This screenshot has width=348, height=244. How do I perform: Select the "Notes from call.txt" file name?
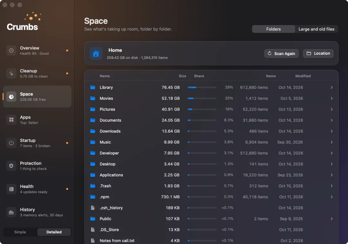click(117, 241)
